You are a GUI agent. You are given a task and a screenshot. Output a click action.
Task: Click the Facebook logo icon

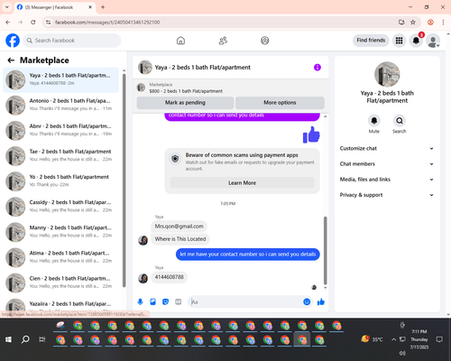pyautogui.click(x=13, y=41)
